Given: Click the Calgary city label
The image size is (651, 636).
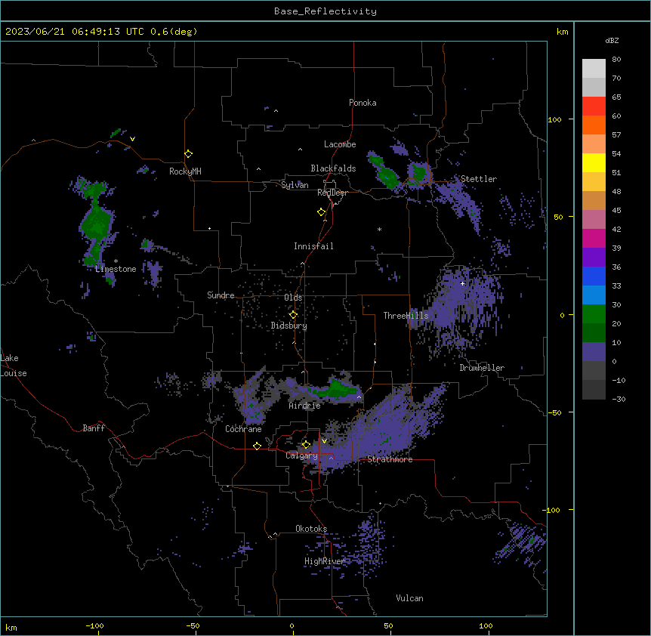Looking at the screenshot, I should [x=301, y=455].
